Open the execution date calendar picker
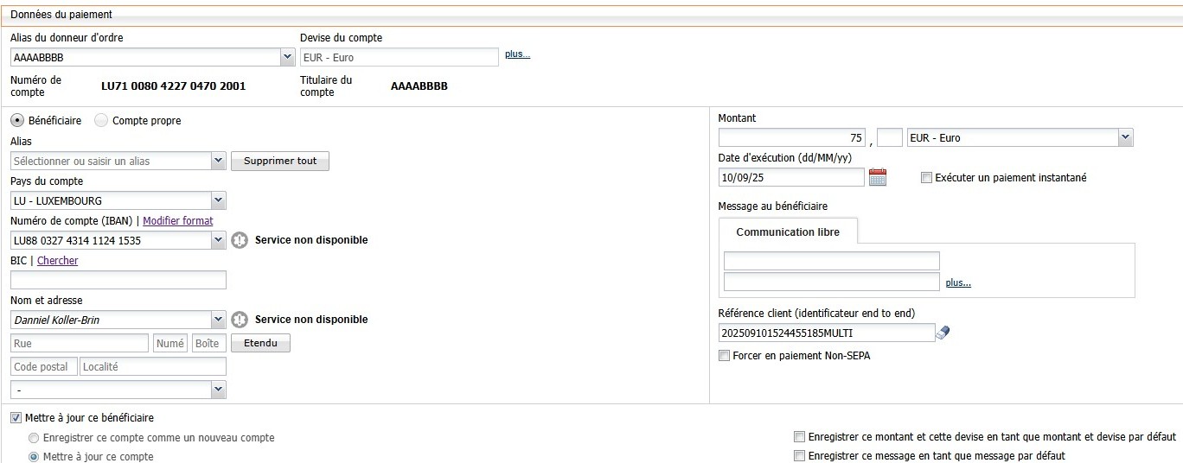1183x463 pixels. (878, 177)
